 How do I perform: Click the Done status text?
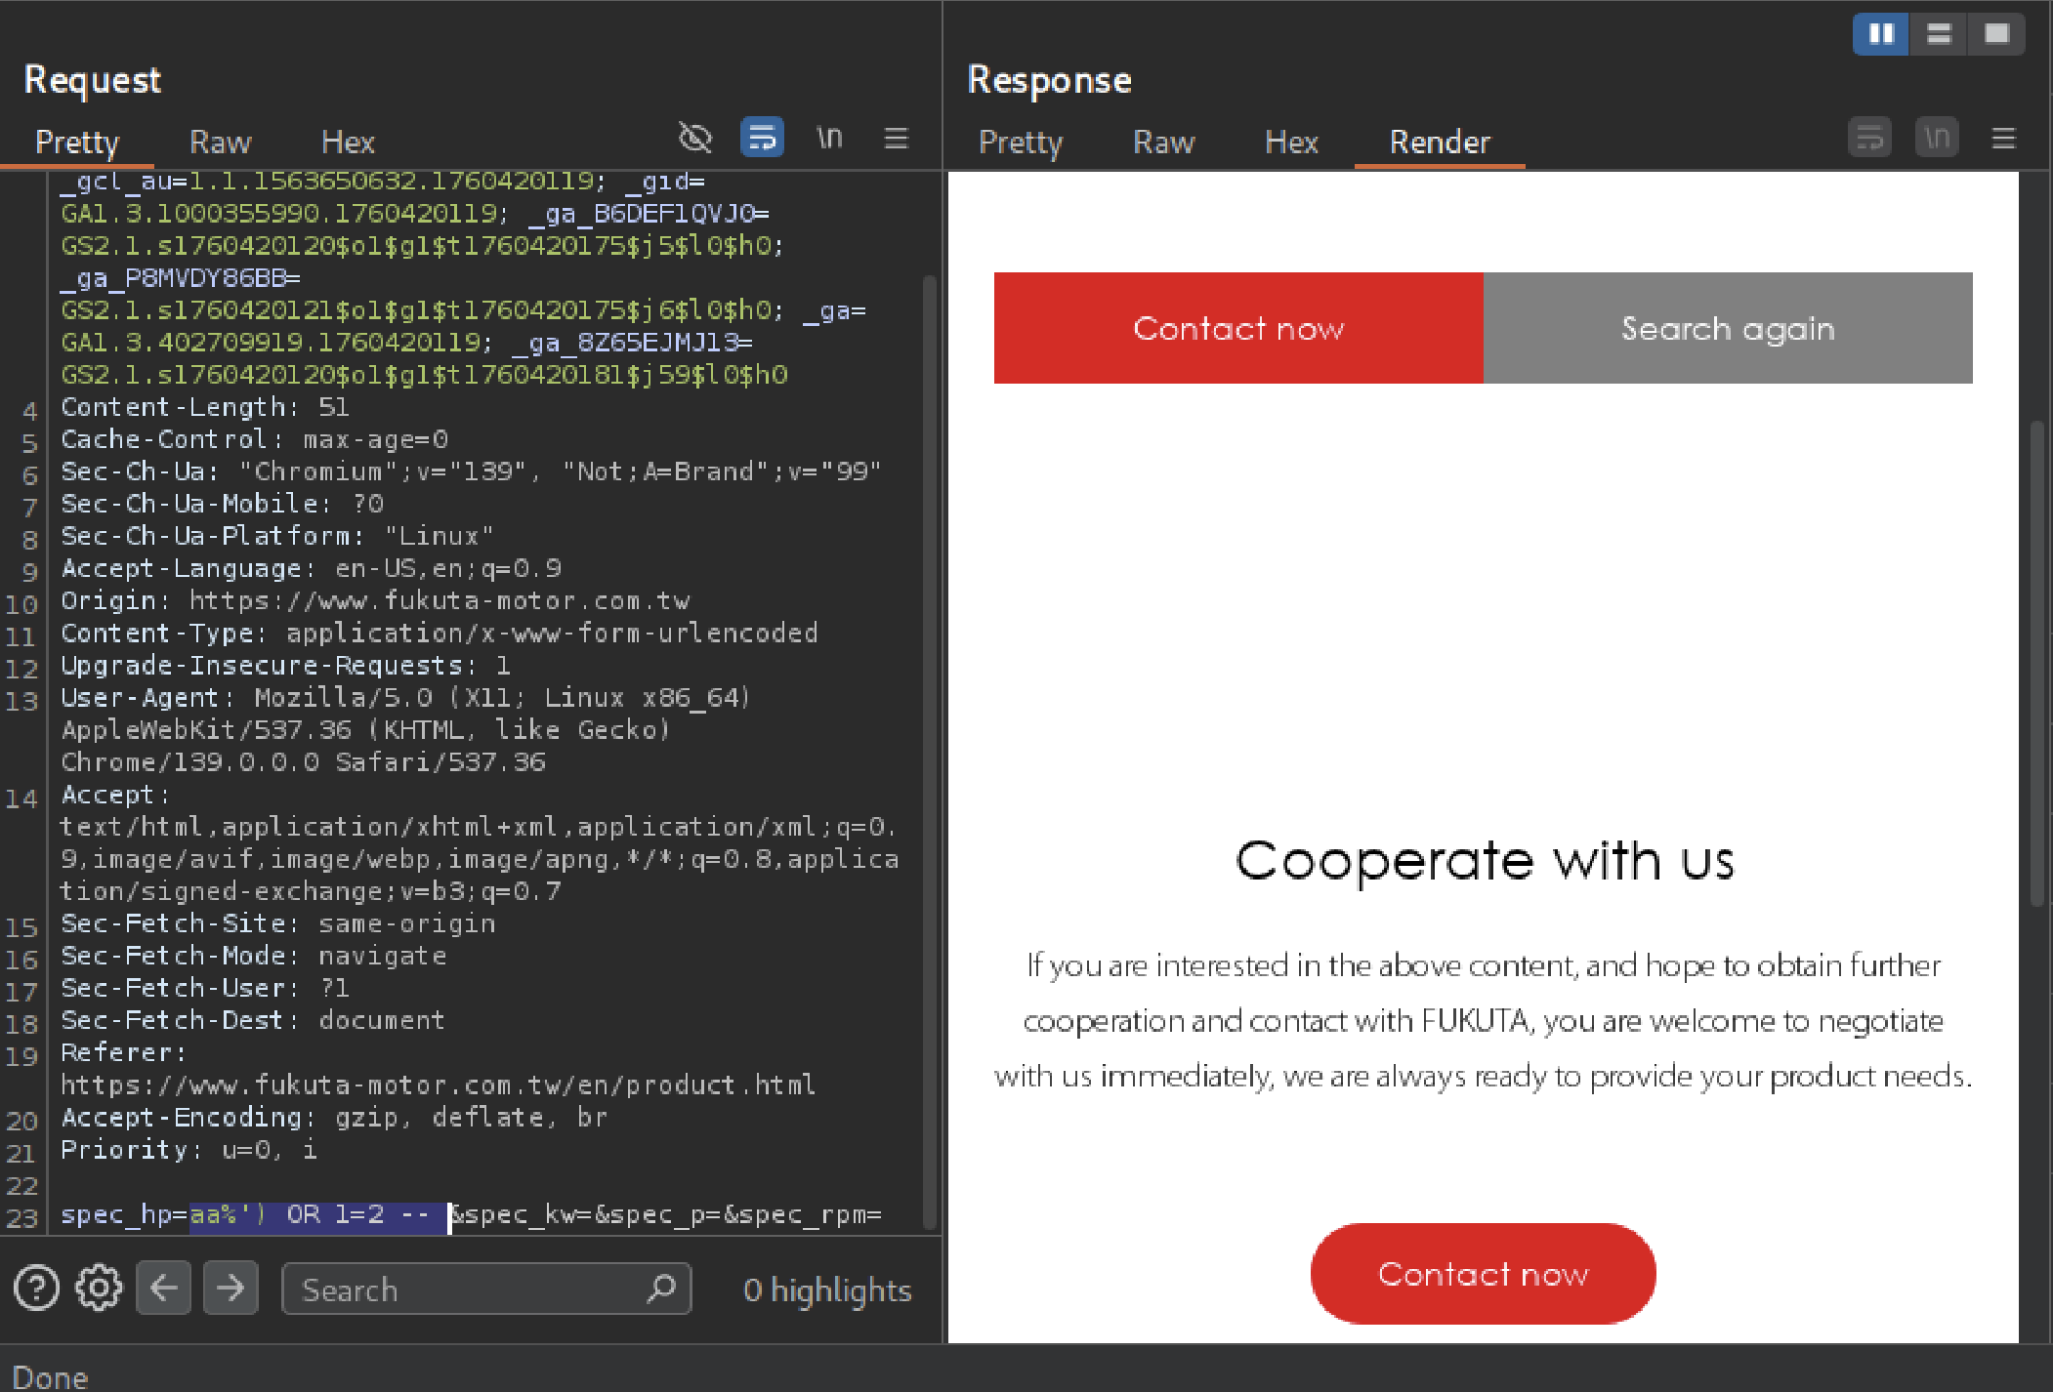pyautogui.click(x=50, y=1377)
